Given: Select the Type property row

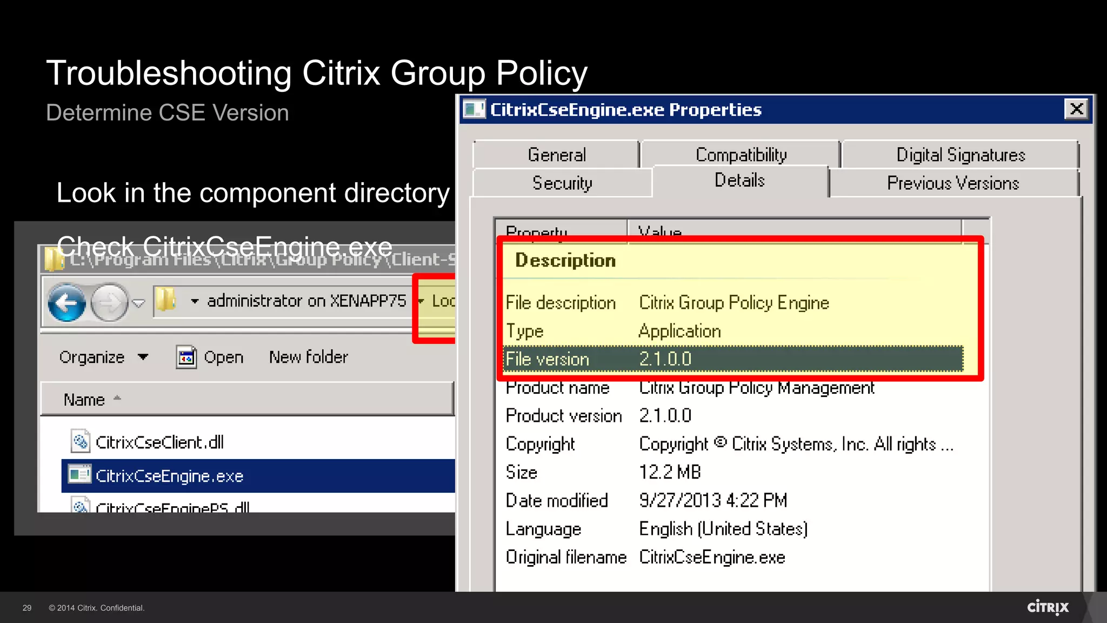Looking at the screenshot, I should click(x=733, y=331).
